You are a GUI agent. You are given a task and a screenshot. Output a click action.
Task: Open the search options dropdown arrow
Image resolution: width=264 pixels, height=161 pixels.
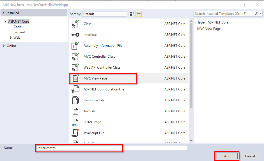(x=261, y=14)
